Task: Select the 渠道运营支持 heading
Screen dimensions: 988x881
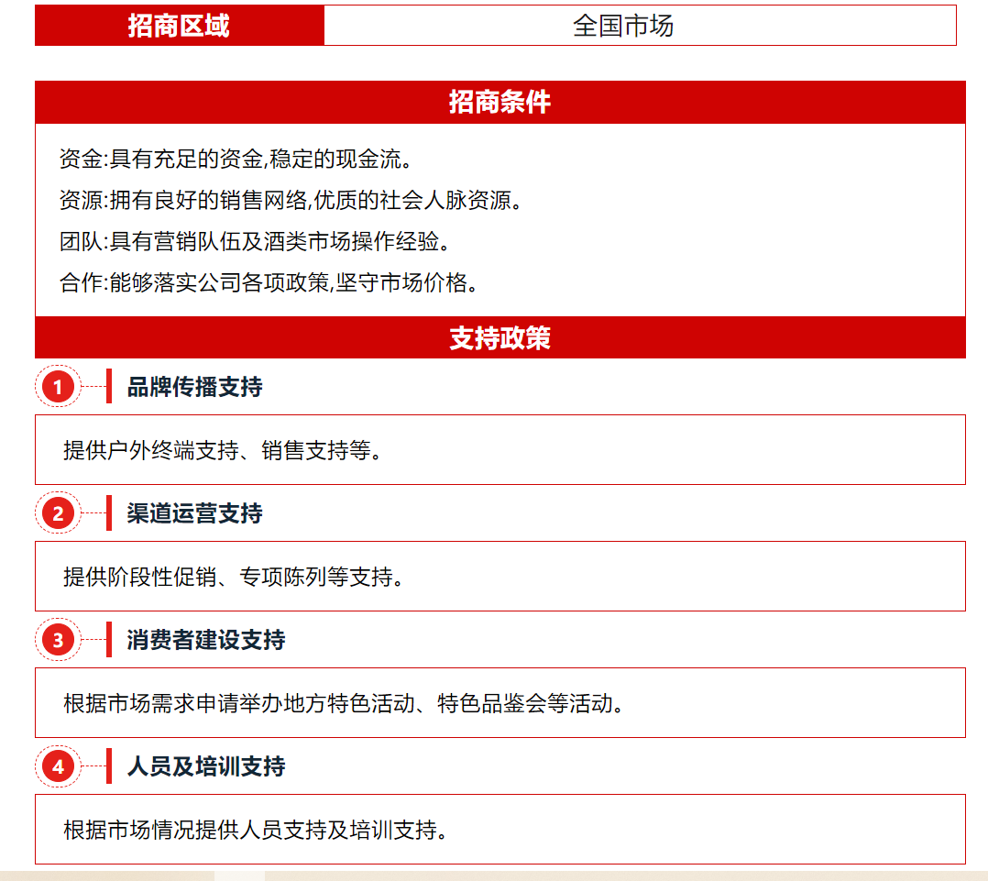Action: (x=194, y=513)
